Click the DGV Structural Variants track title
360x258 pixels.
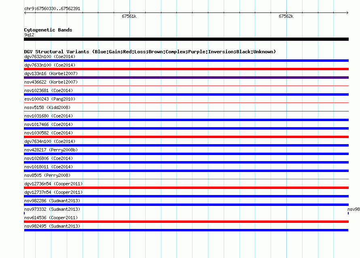150,52
